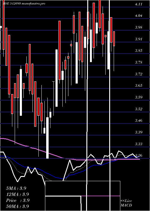Click the 12MA : 3.9 legend entry
This screenshot has width=150, height=211.
click(17, 194)
